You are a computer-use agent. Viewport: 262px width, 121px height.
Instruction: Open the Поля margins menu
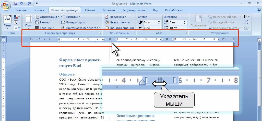pos(29,22)
